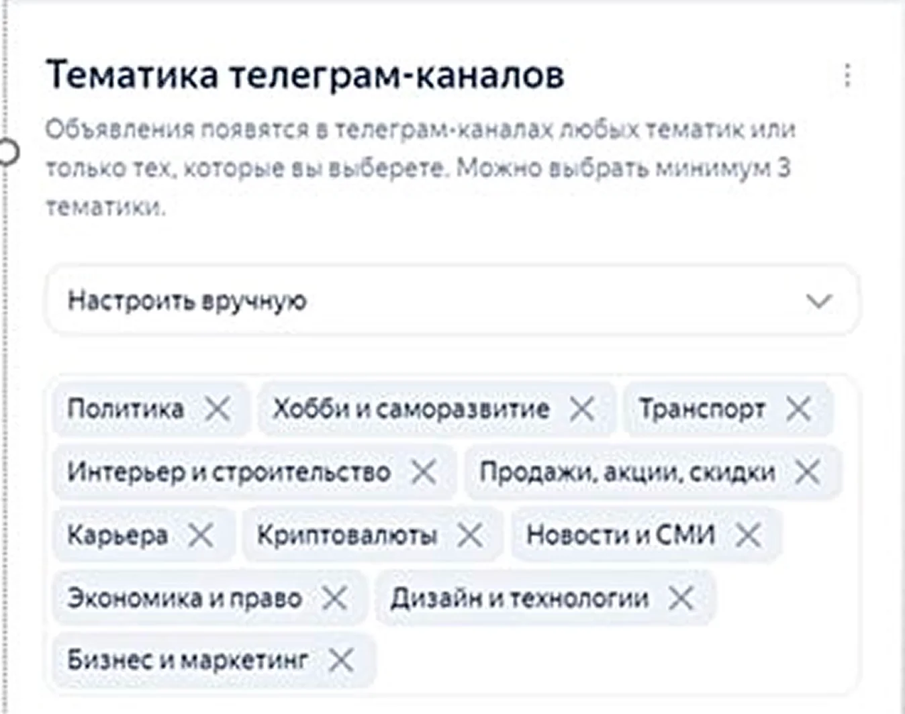The image size is (905, 714).
Task: Remove the Политика tag
Action: (218, 408)
